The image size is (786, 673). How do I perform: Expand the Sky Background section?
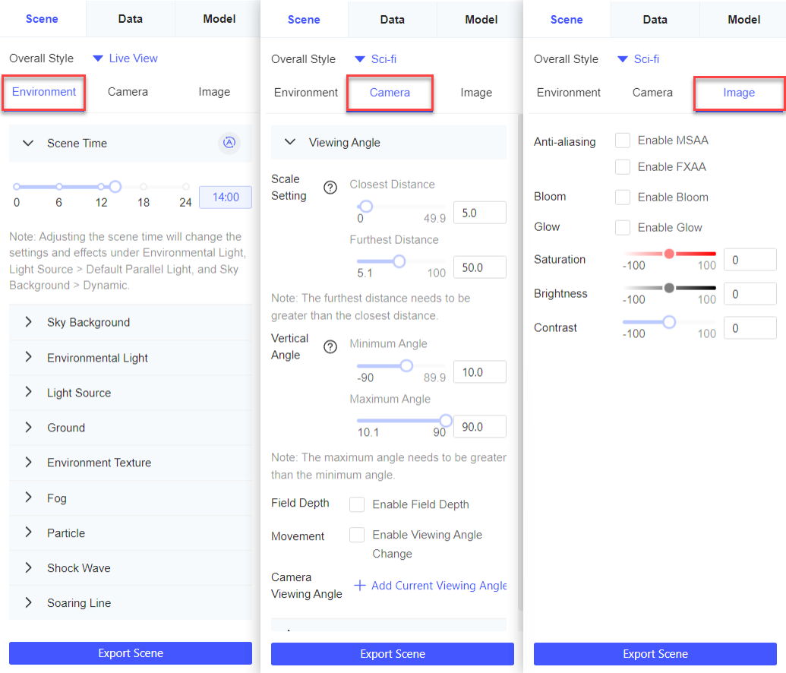tap(131, 323)
